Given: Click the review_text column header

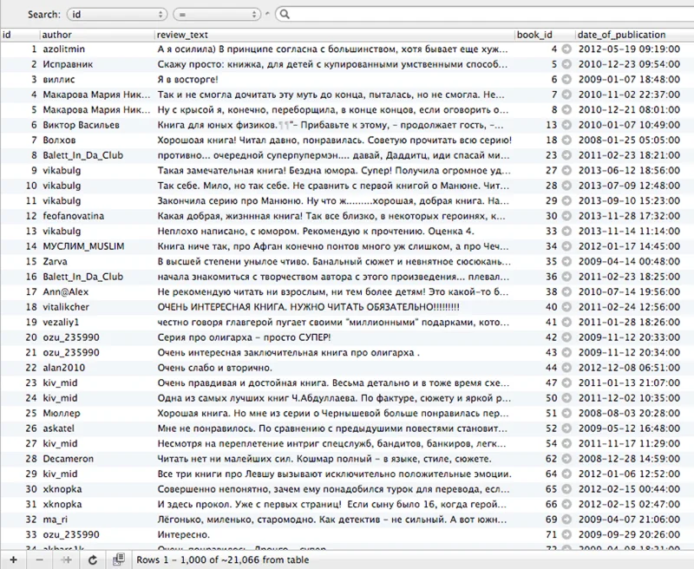Looking at the screenshot, I should click(x=333, y=34).
